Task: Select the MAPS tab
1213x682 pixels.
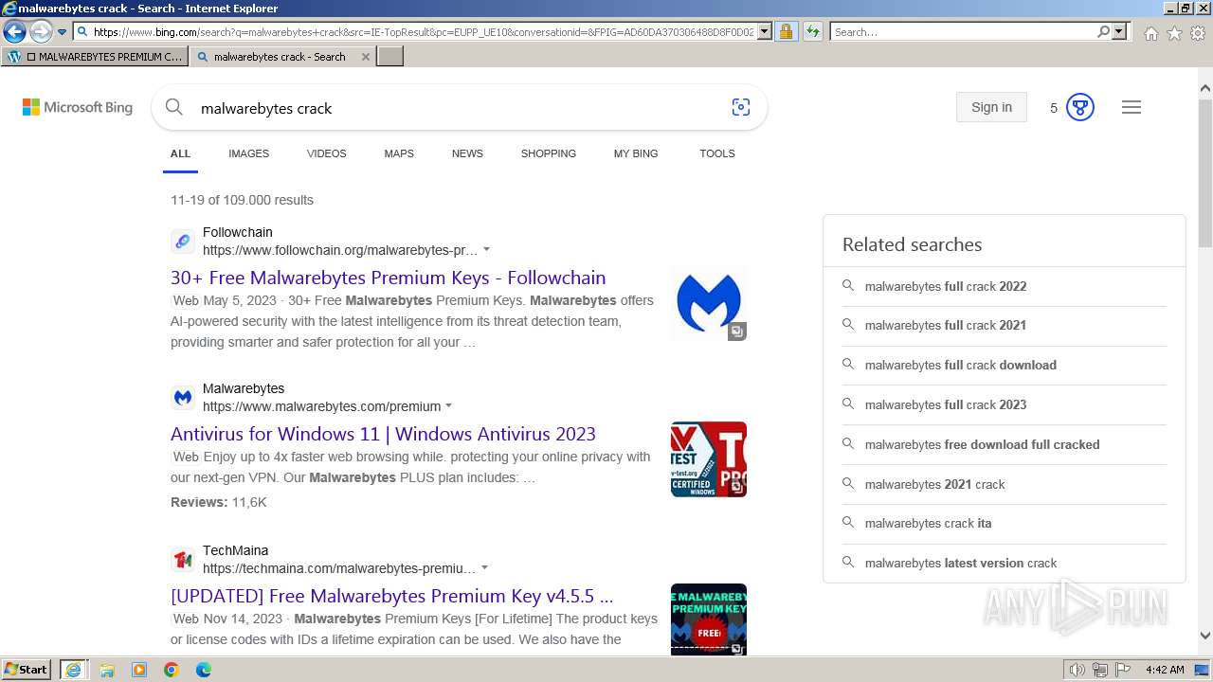Action: click(399, 153)
